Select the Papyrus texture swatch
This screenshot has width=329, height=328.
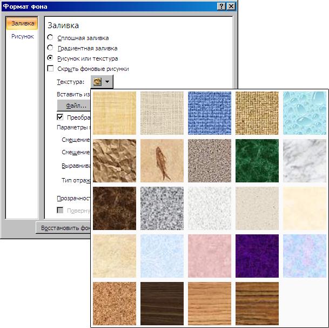(x=115, y=113)
